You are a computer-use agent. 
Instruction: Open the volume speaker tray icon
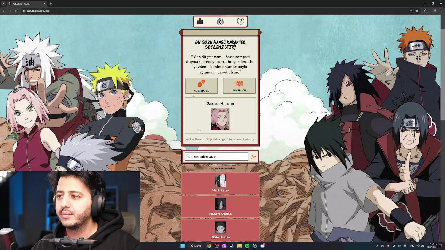click(x=422, y=246)
